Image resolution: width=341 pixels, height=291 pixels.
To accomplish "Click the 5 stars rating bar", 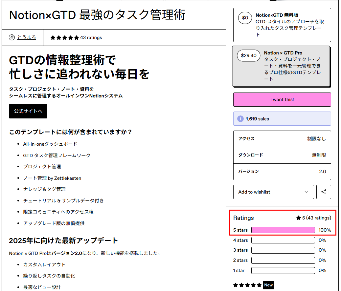I will point(283,230).
